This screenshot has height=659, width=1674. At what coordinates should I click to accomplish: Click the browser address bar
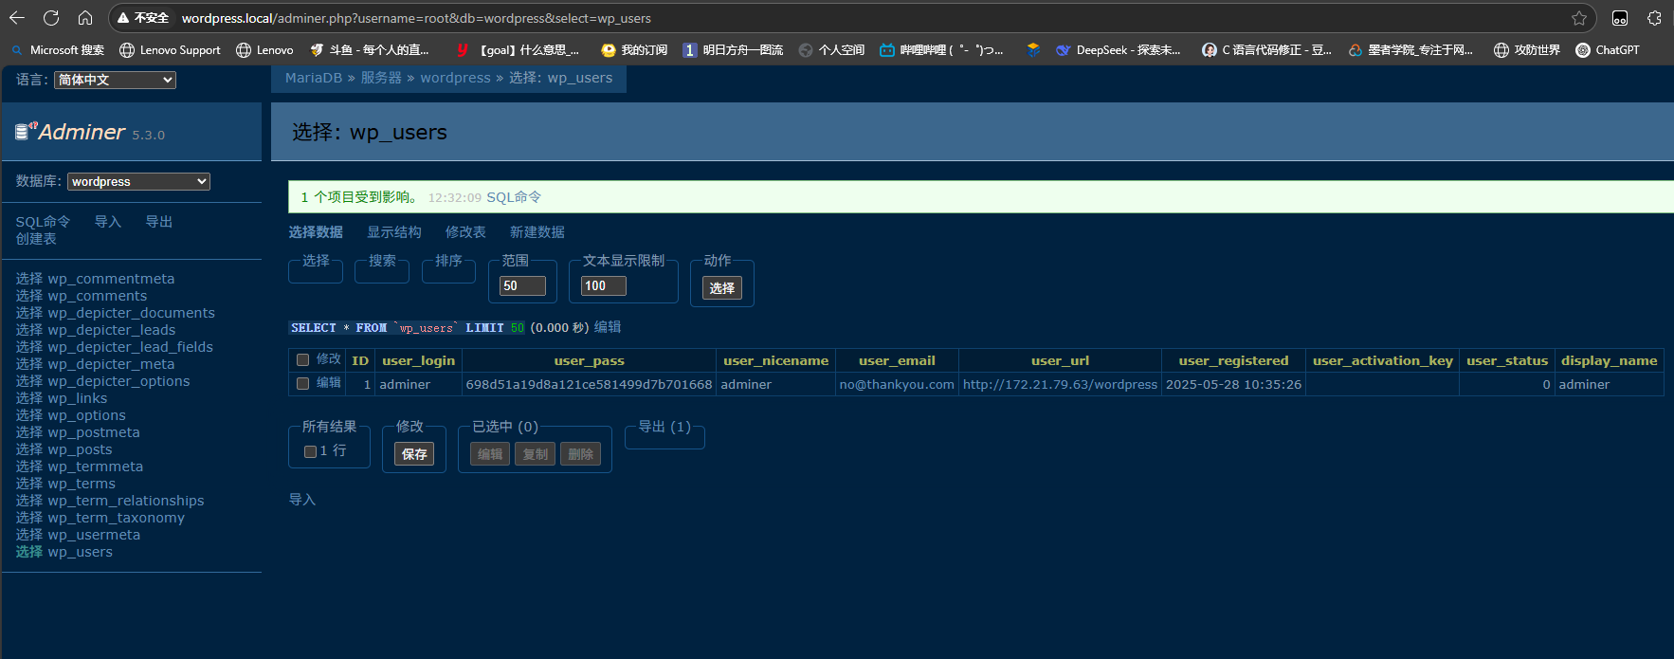(853, 18)
